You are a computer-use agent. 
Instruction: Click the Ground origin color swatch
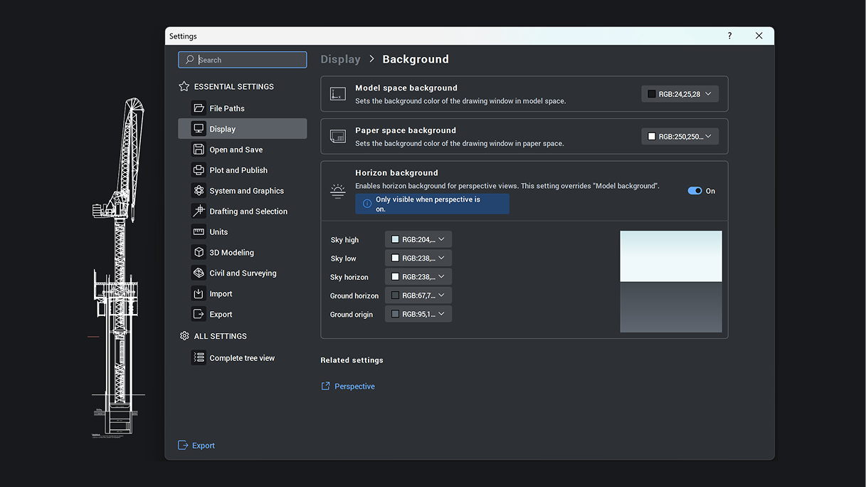pos(395,313)
